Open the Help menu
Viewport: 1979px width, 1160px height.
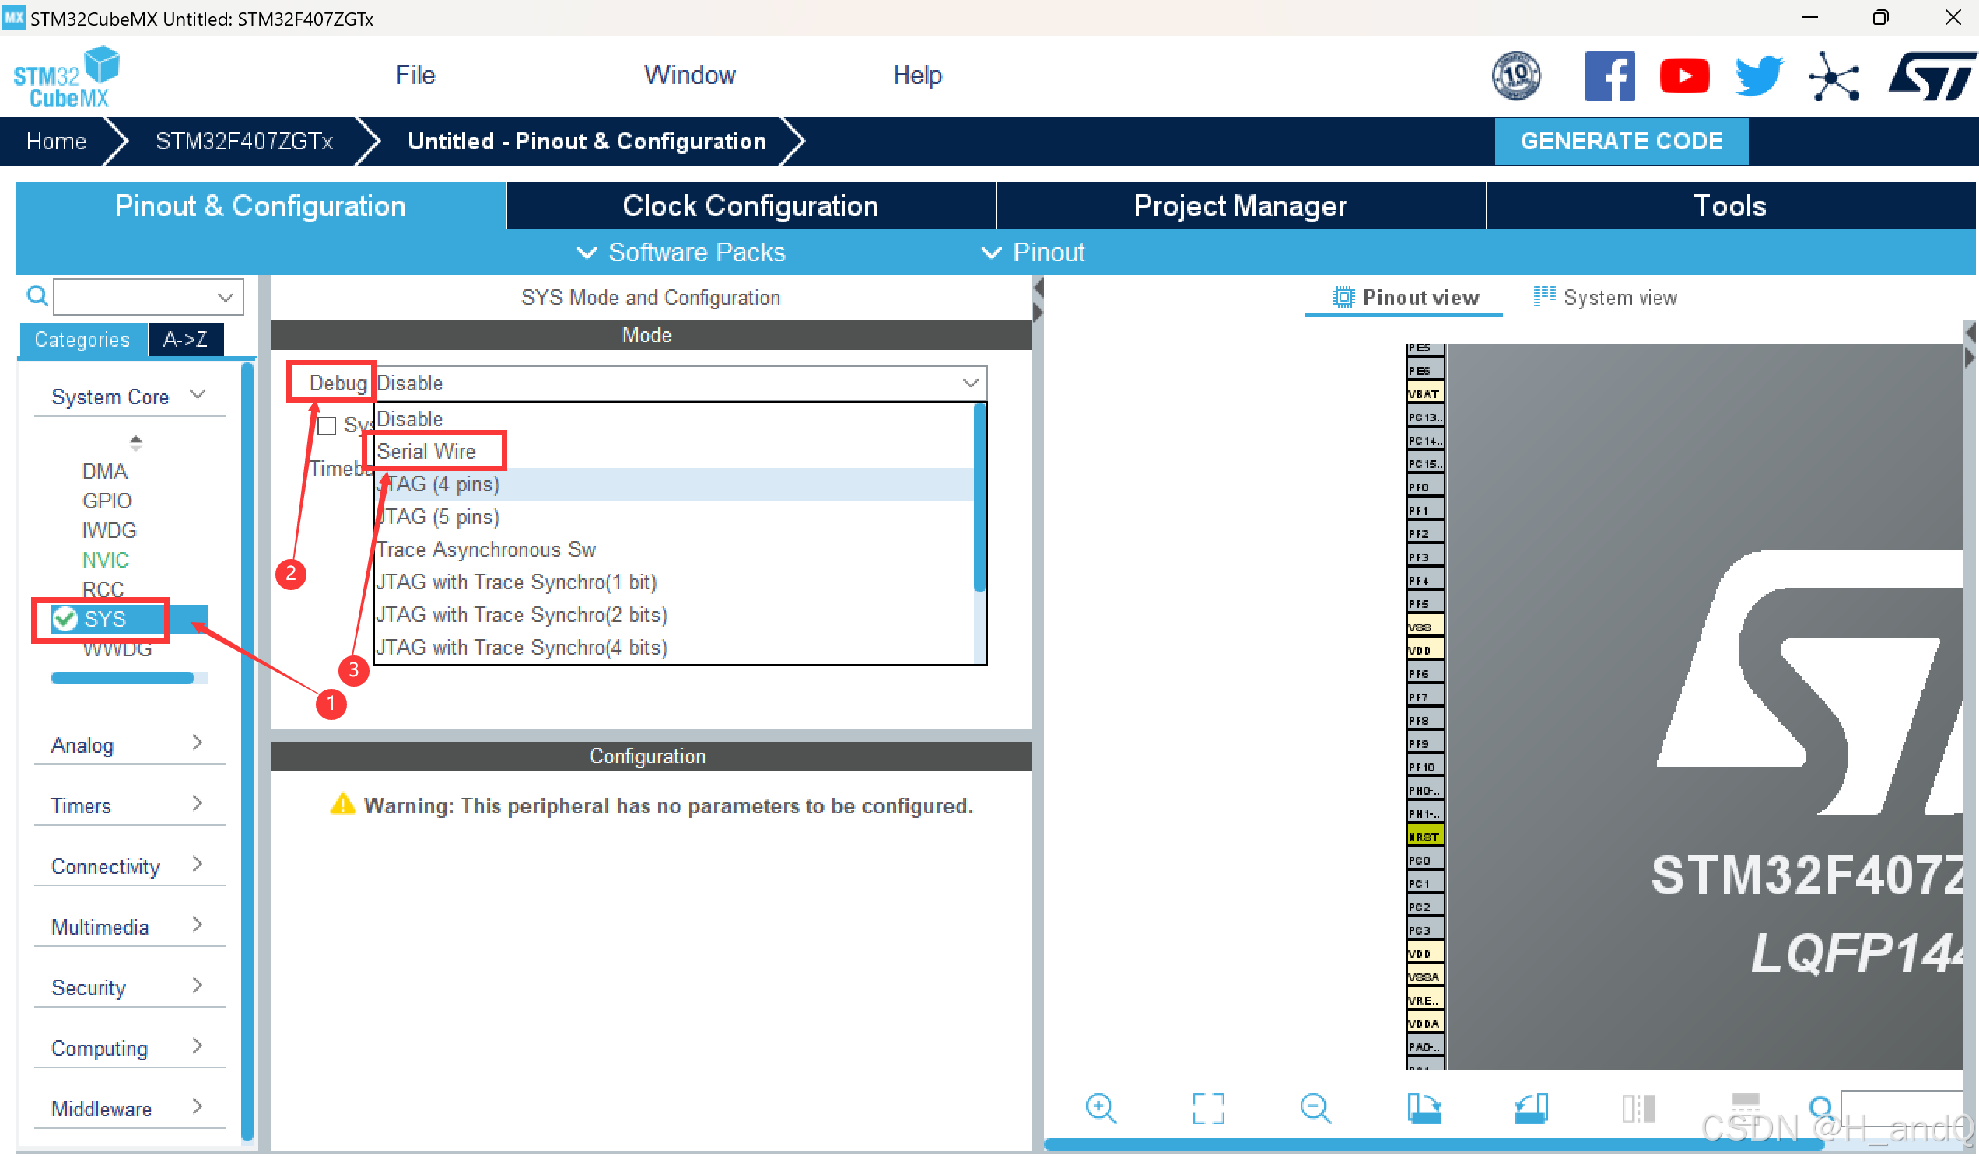916,75
